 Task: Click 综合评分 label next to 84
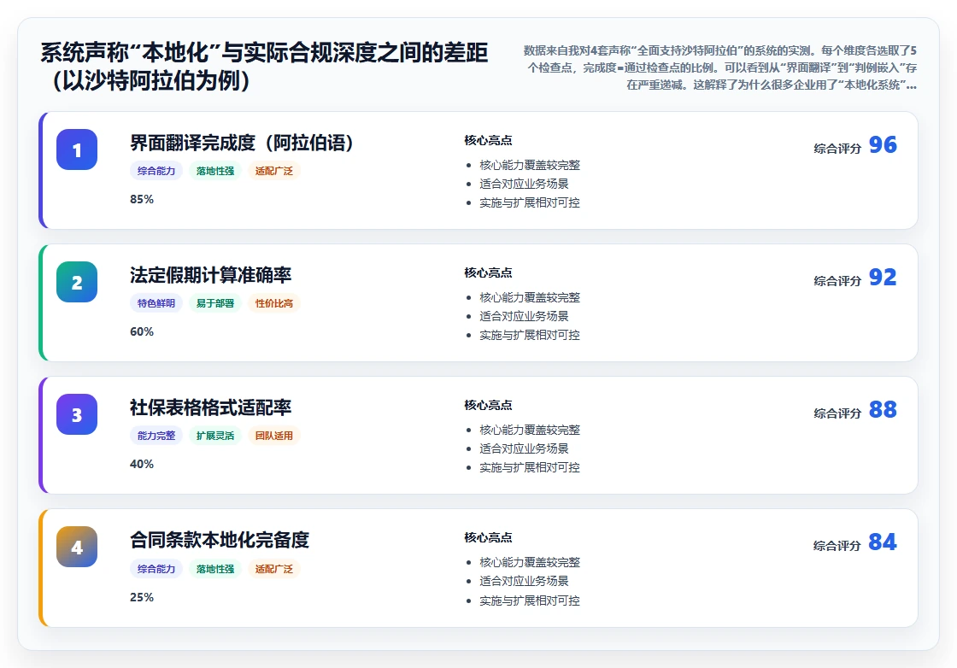(837, 545)
